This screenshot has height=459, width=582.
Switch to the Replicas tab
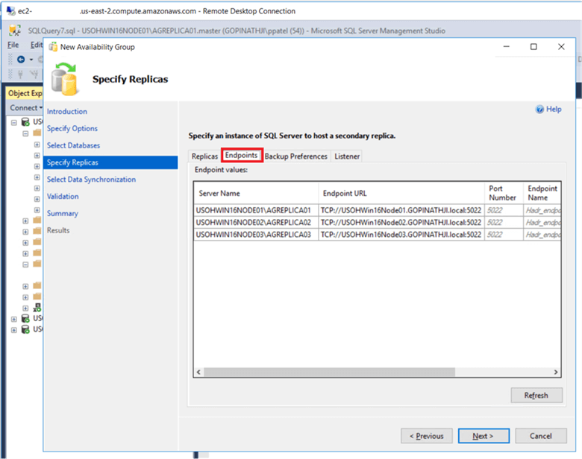[x=204, y=156]
